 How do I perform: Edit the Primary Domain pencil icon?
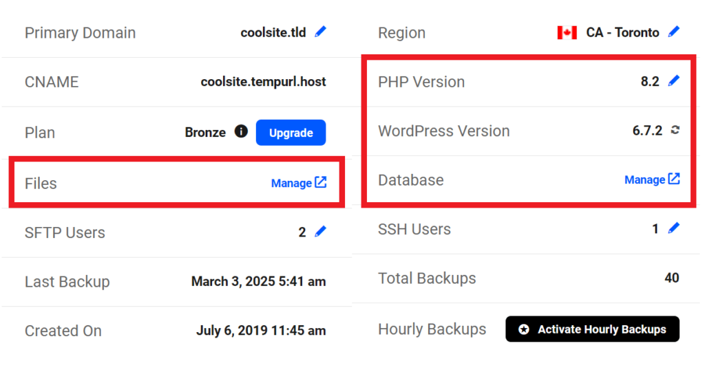click(321, 32)
